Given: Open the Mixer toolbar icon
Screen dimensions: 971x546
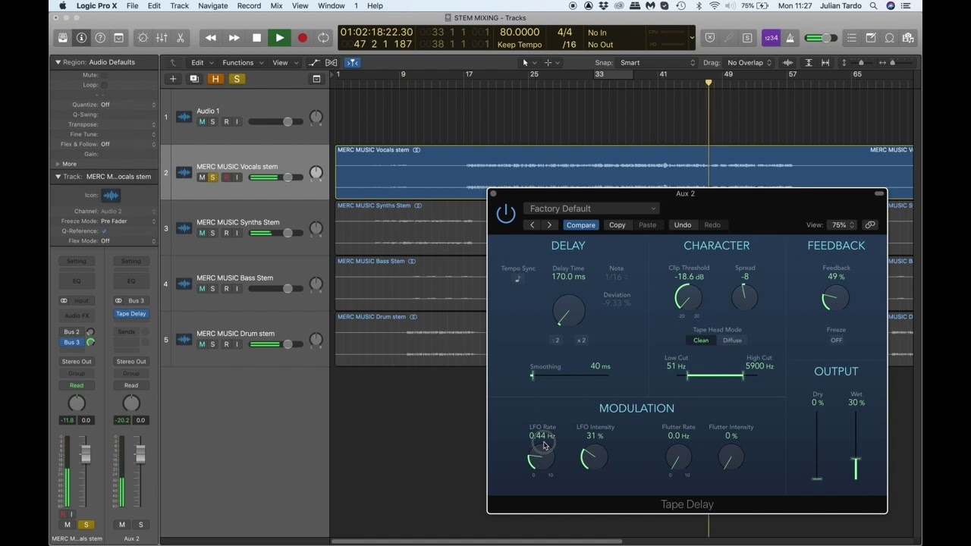Looking at the screenshot, I should pyautogui.click(x=162, y=38).
